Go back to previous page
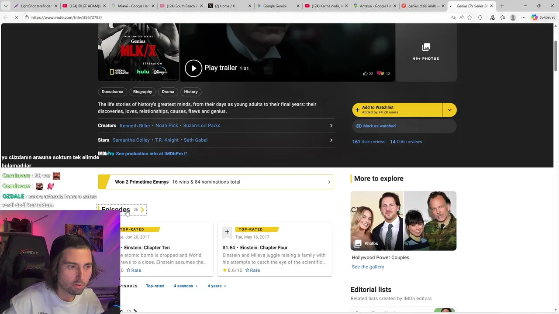 [x=6, y=17]
